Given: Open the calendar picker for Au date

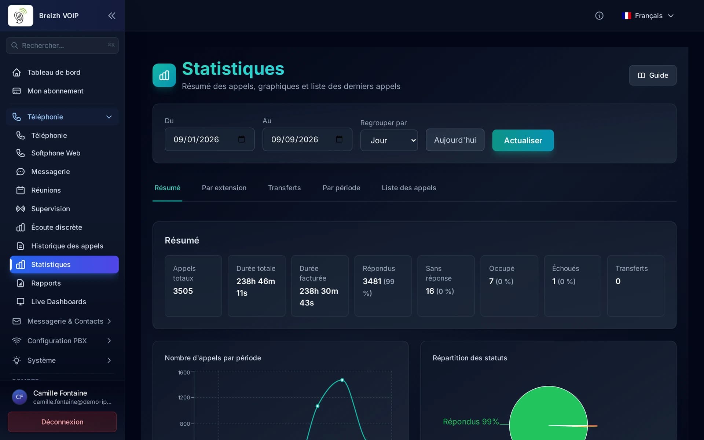Looking at the screenshot, I should (x=339, y=139).
